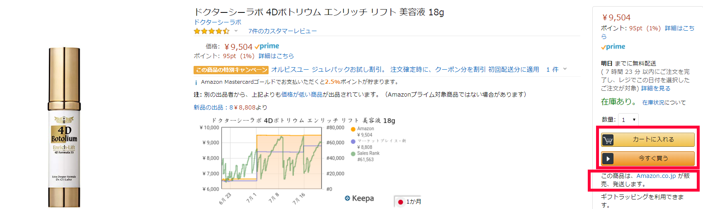Viewport: 703px width, 209px height.
Task: Click the Keepa logo icon
Action: [x=347, y=198]
